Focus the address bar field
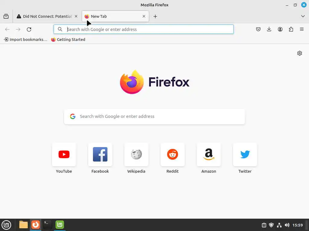Screen dimensions: 309x231 tap(144, 29)
